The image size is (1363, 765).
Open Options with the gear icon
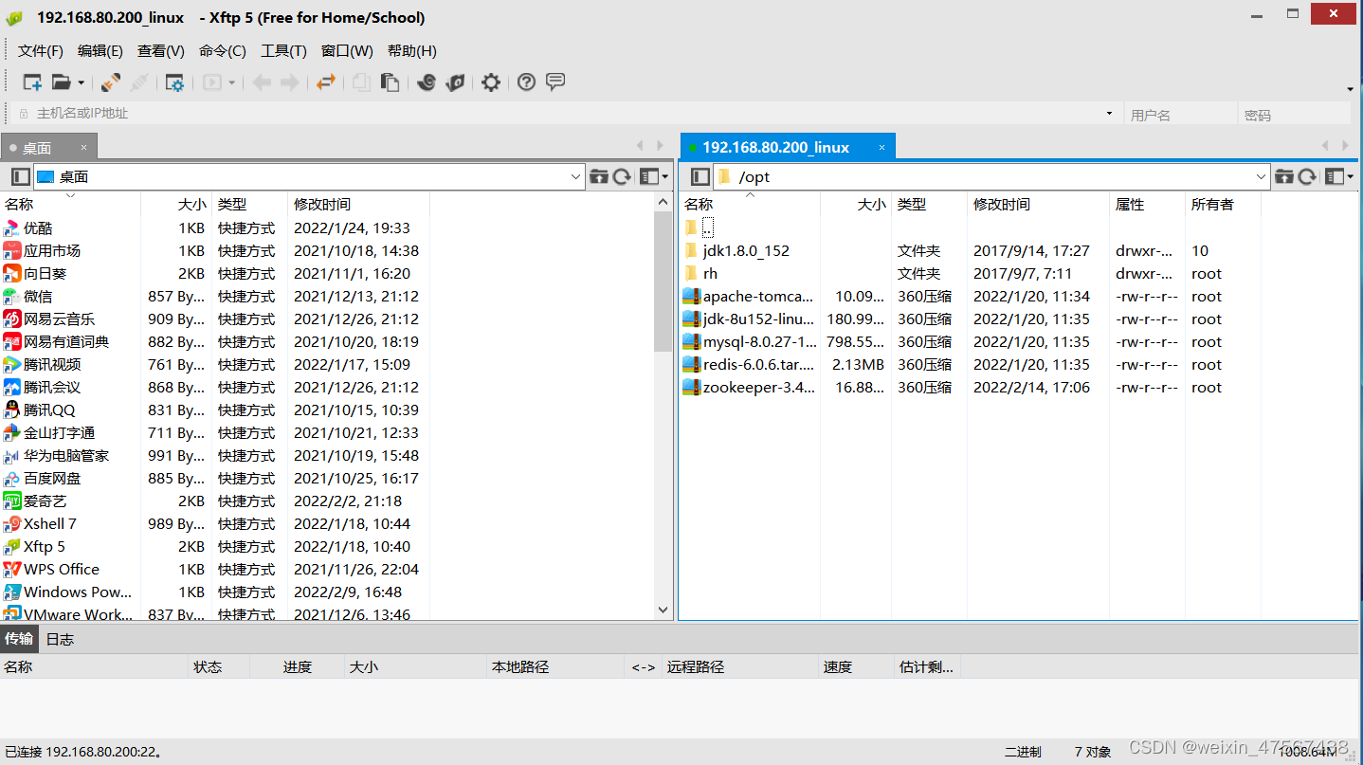490,82
